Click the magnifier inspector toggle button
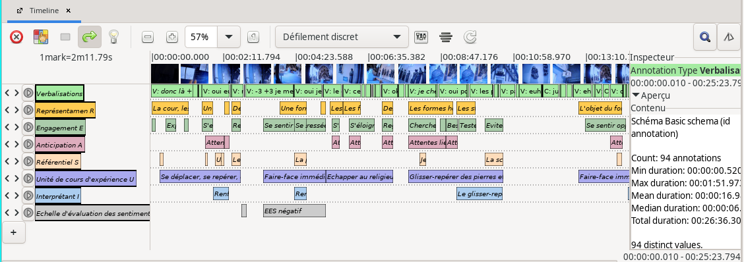Viewport: 744px width, 262px height. 705,37
